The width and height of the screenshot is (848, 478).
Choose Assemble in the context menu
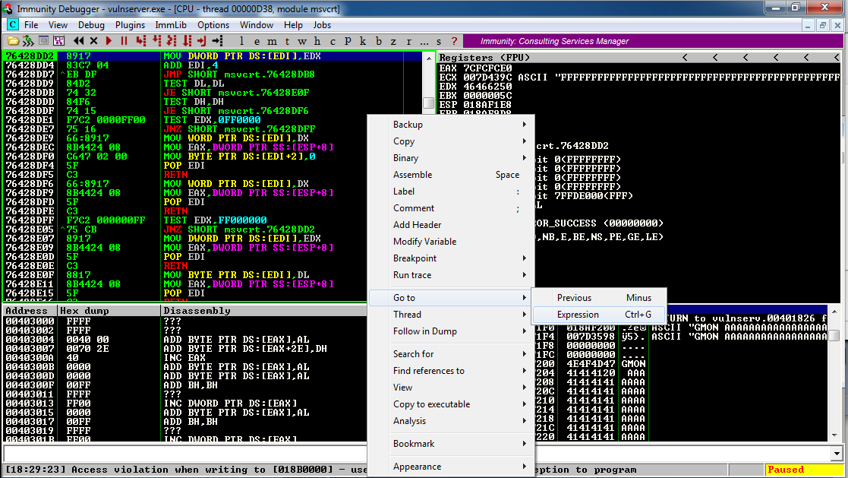point(412,175)
